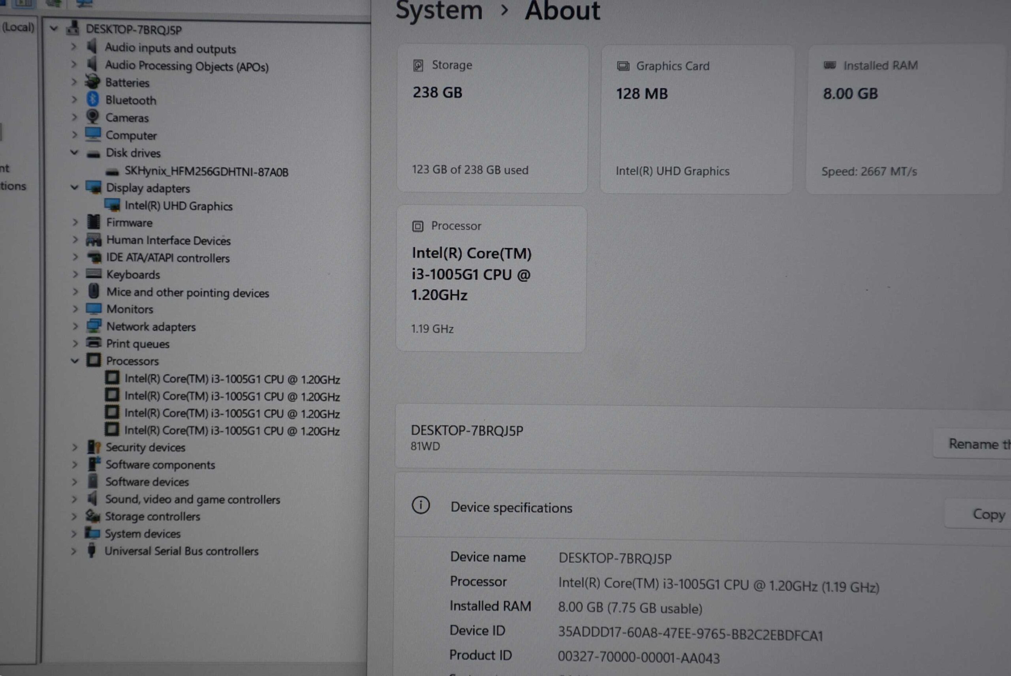Click the Network adapters icon

[94, 326]
